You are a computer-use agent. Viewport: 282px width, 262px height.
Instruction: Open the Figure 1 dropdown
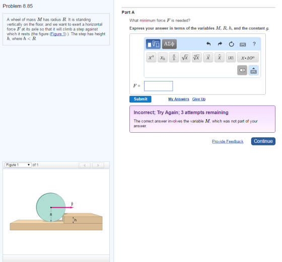pos(18,165)
